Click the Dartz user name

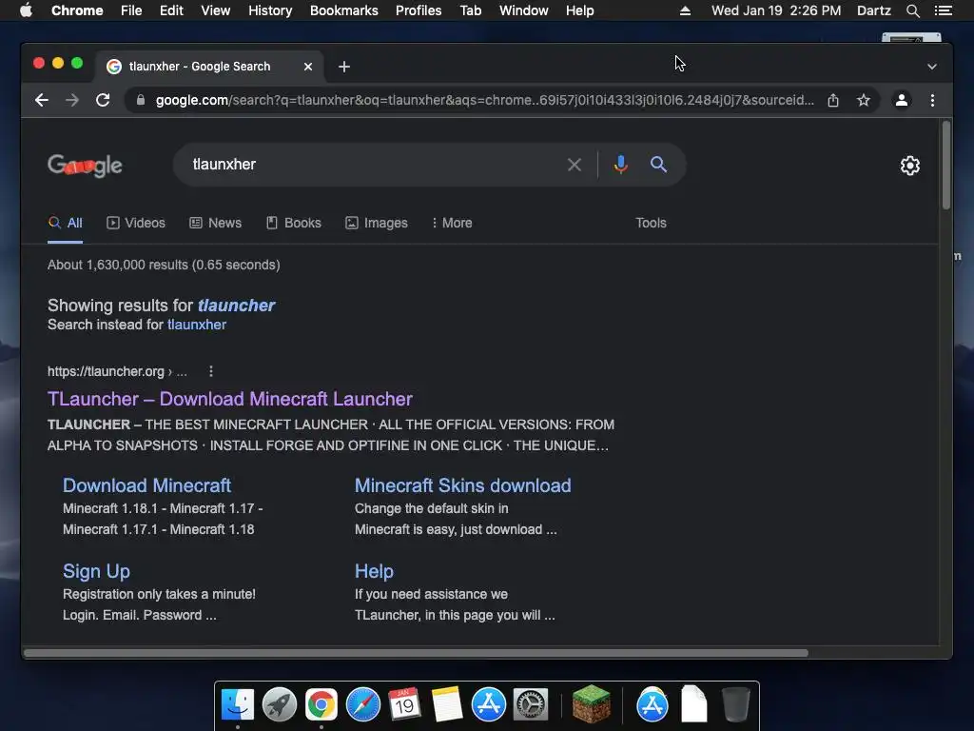tap(873, 10)
